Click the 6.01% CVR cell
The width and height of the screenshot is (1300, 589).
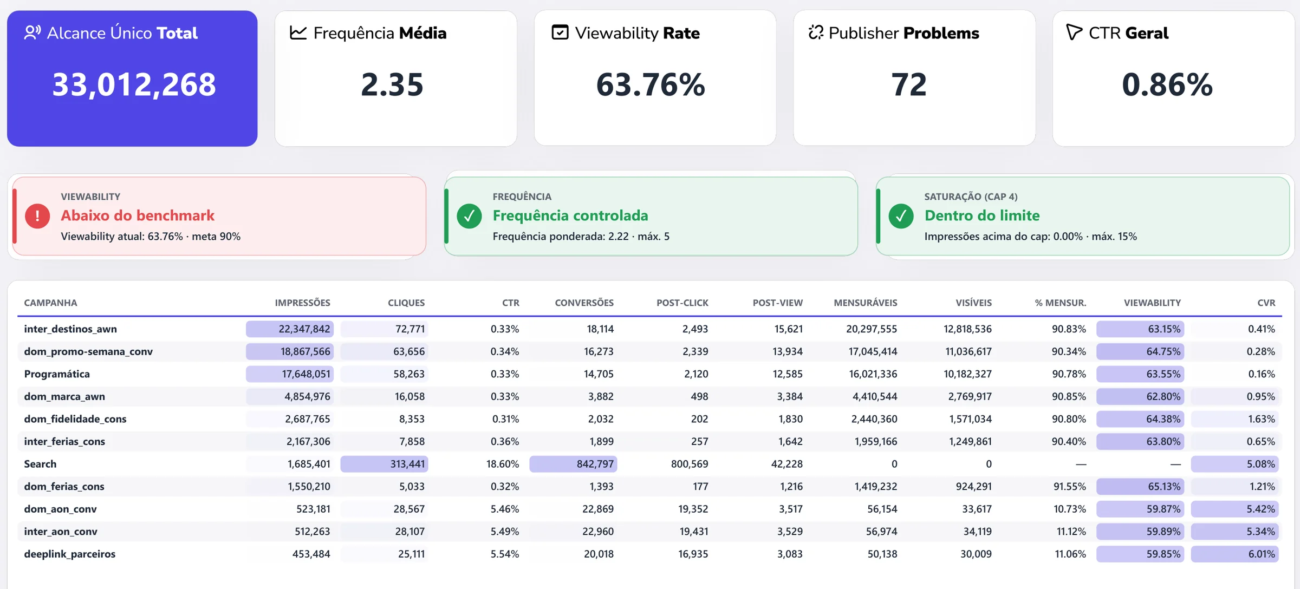coord(1235,554)
